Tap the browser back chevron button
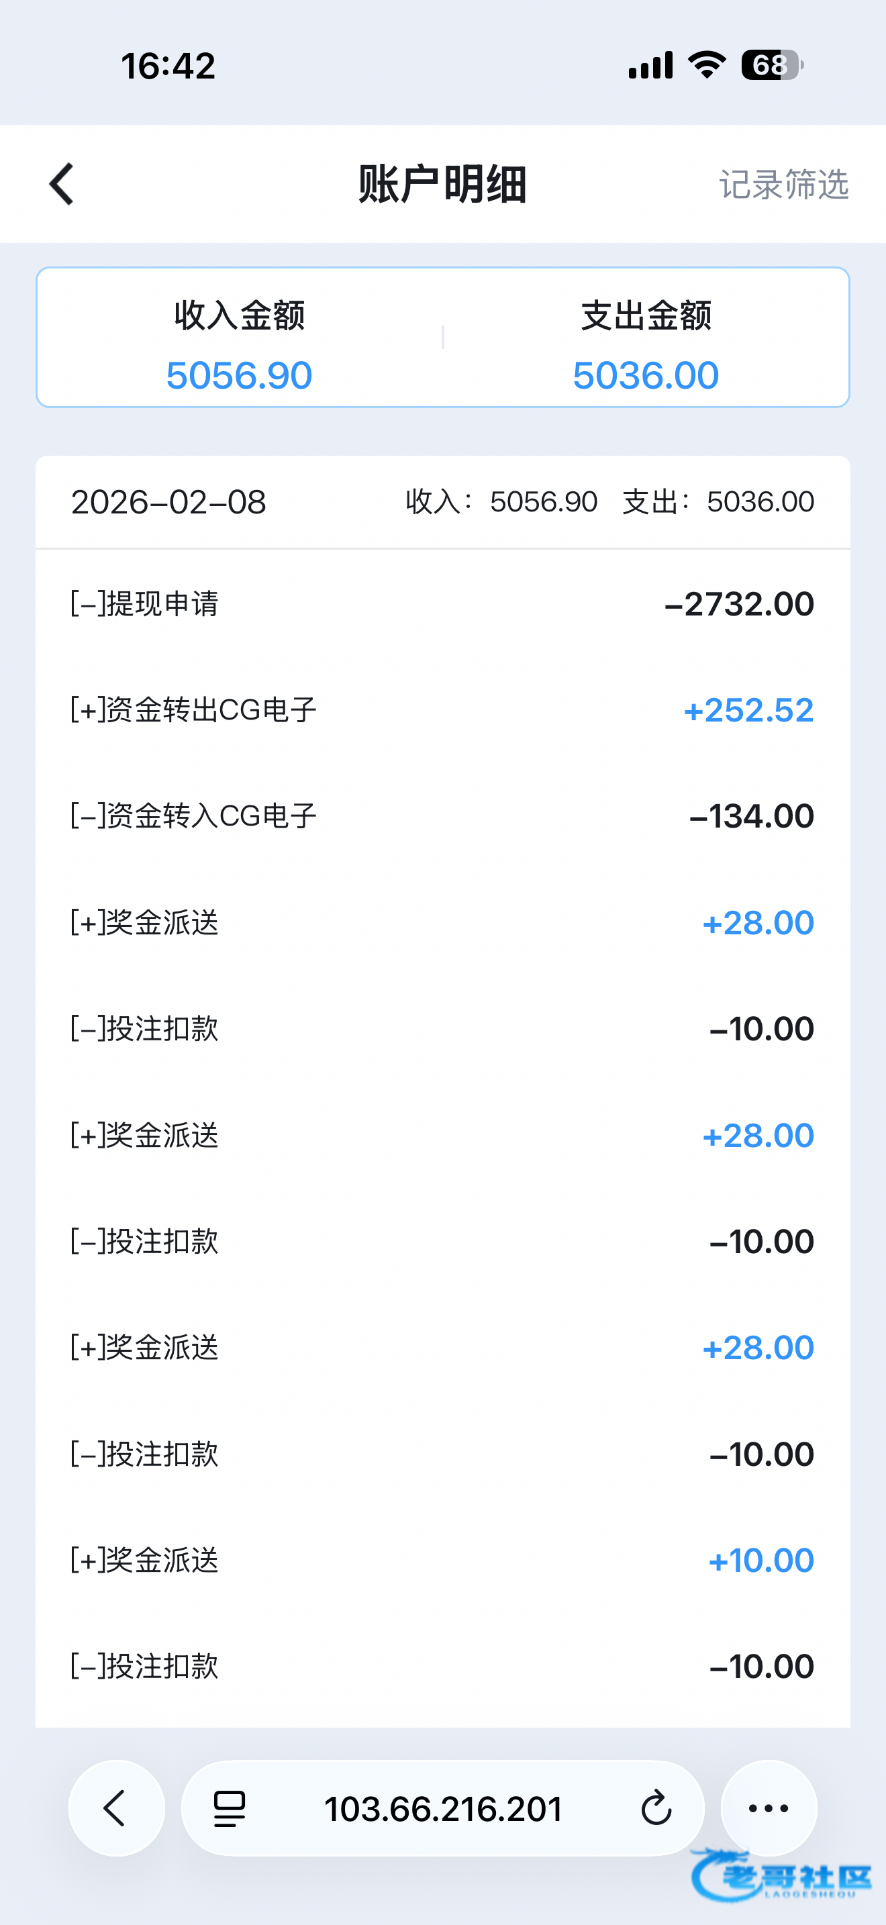 click(x=116, y=1808)
